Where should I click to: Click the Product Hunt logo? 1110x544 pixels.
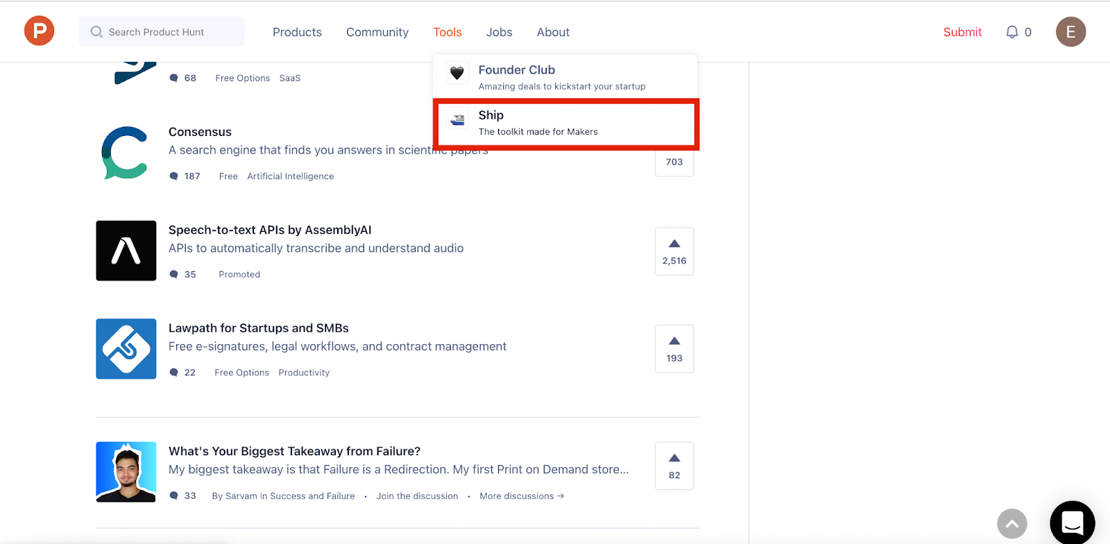coord(40,32)
